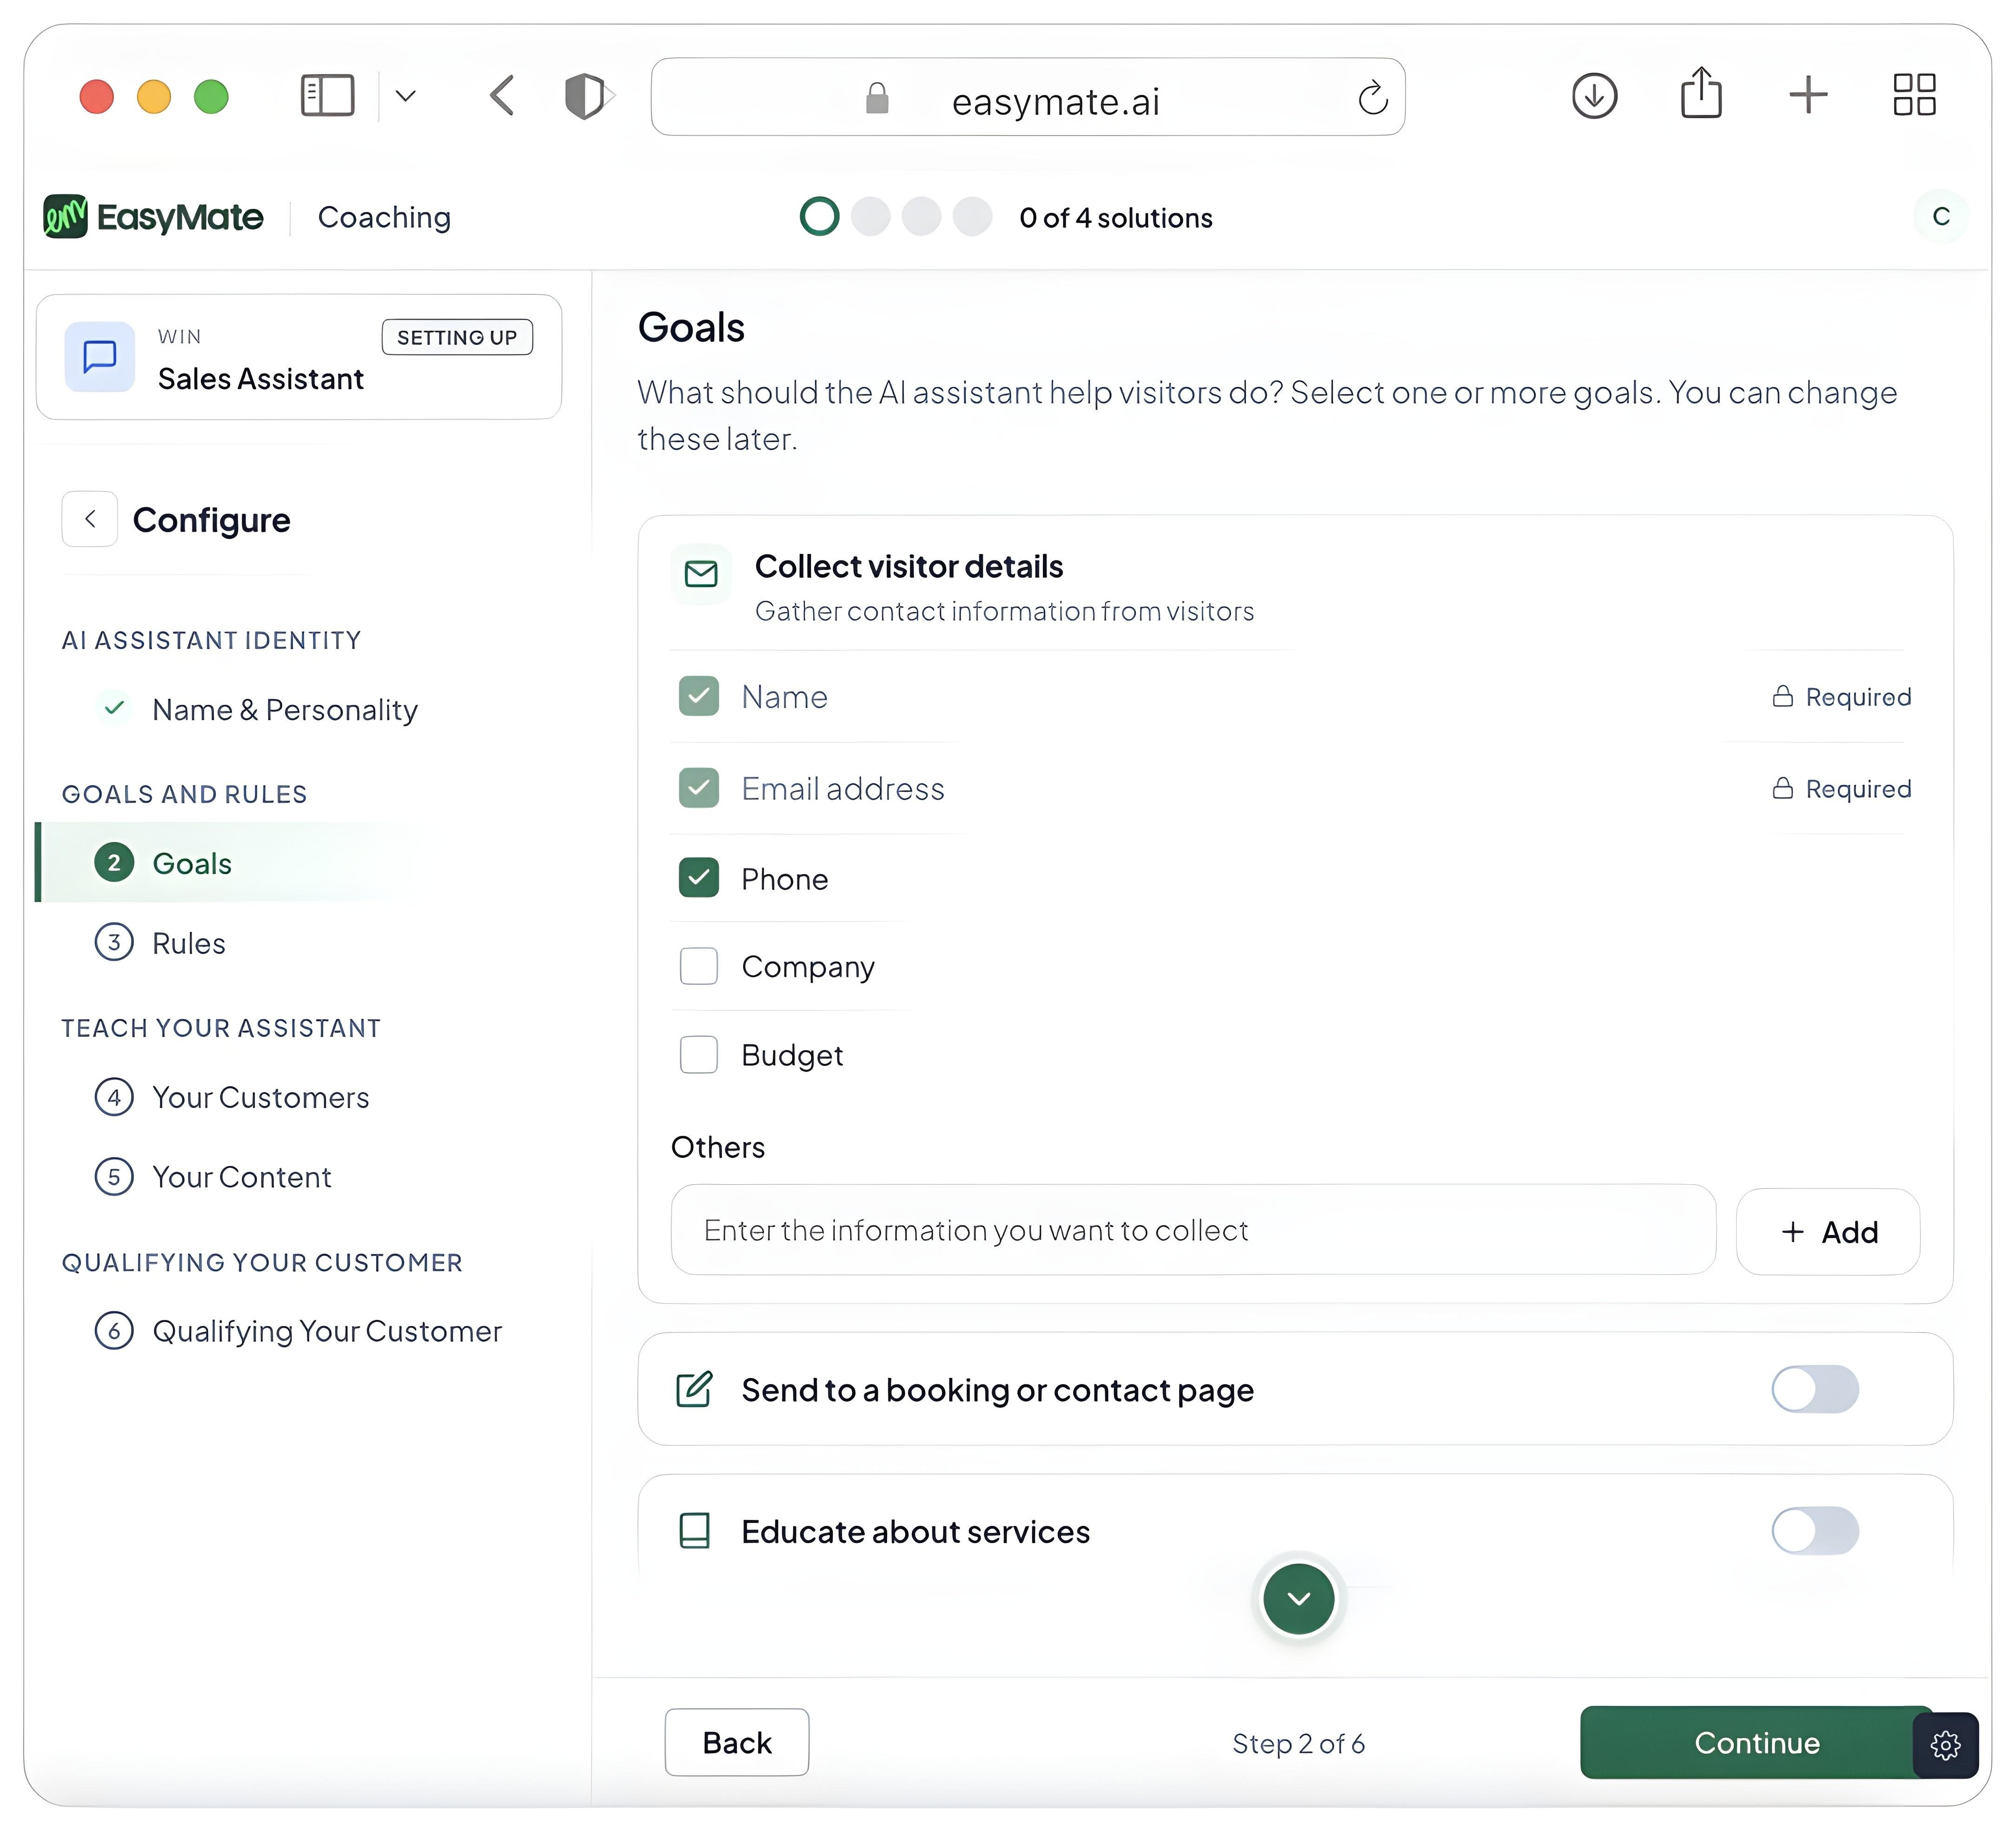This screenshot has width=2016, height=1830.
Task: Go back with browser back arrow
Action: point(502,96)
